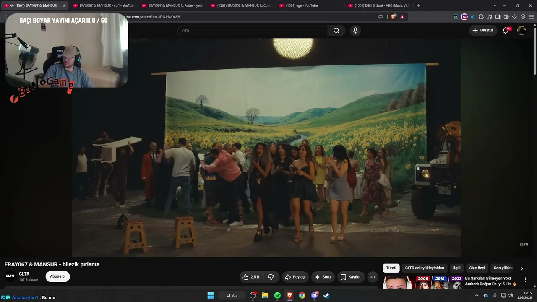Click the taskbar volume icon
This screenshot has width=537, height=302.
511,295
